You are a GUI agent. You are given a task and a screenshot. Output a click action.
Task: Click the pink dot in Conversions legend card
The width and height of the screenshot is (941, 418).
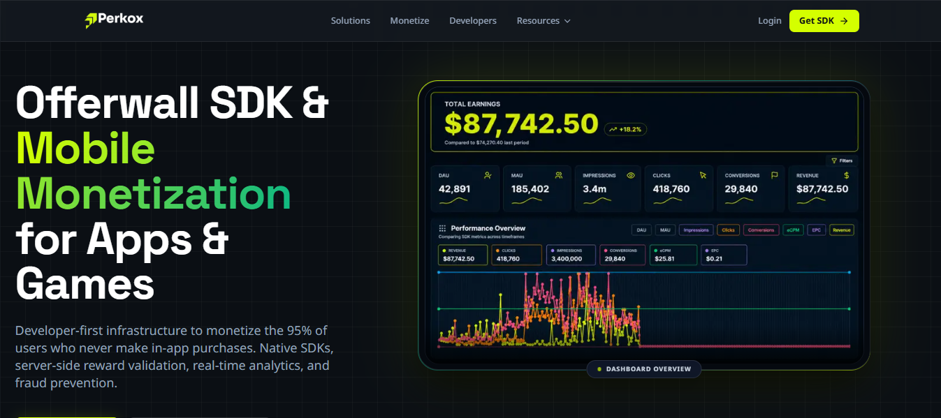(606, 250)
